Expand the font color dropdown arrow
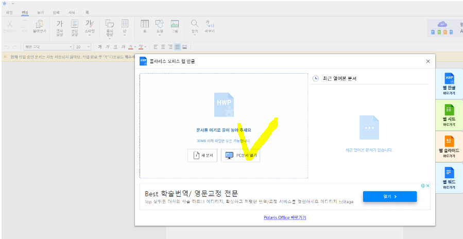463x239 pixels. coord(135,47)
